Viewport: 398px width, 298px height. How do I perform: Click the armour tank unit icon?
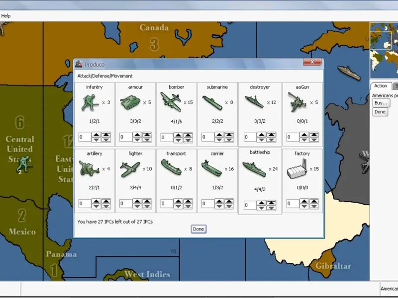point(130,102)
